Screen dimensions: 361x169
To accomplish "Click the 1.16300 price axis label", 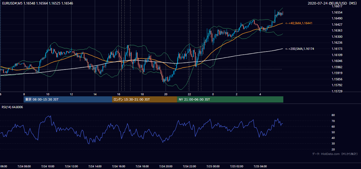I will 337,37.
